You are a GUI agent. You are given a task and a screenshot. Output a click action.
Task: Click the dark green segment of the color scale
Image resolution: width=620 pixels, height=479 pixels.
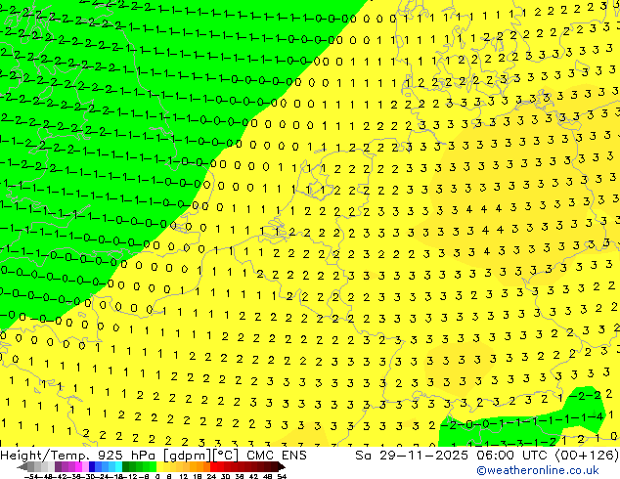[x=125, y=467]
